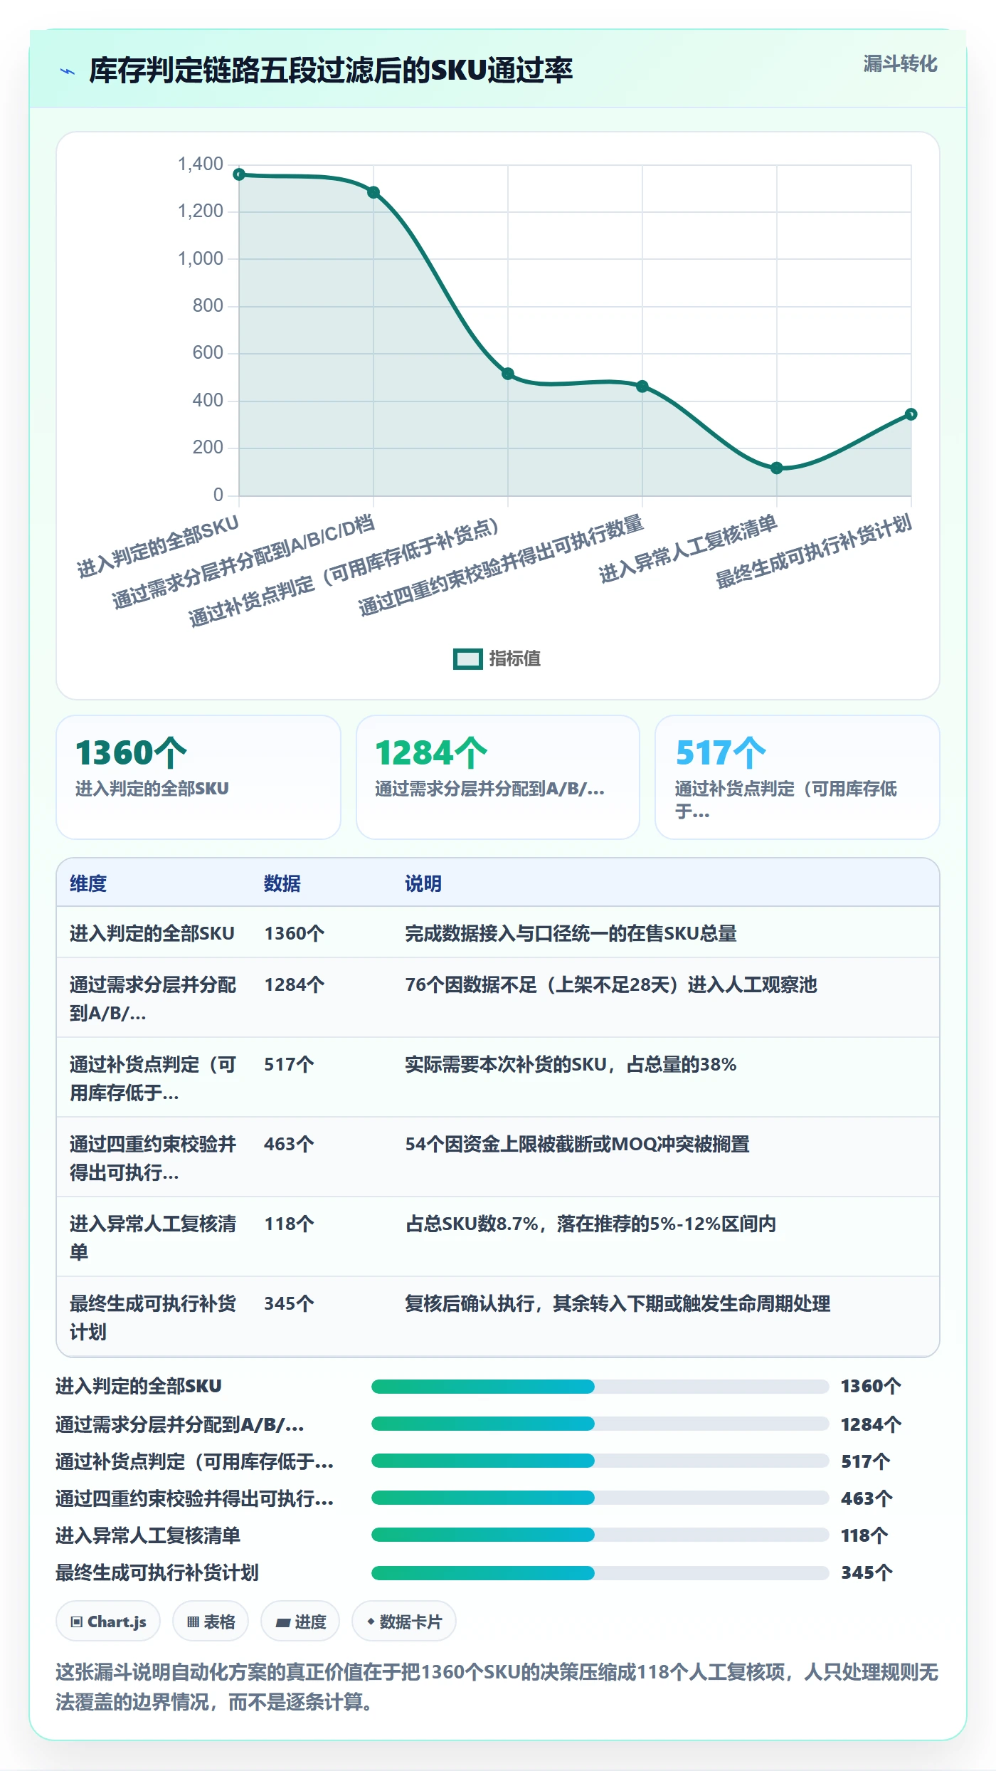
Task: Click the progress bar for 进入异常人工复核清单
Action: coord(600,1535)
